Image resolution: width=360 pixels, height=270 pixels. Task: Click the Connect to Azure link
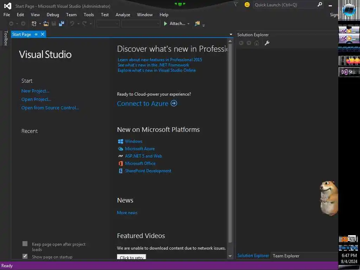pos(143,104)
